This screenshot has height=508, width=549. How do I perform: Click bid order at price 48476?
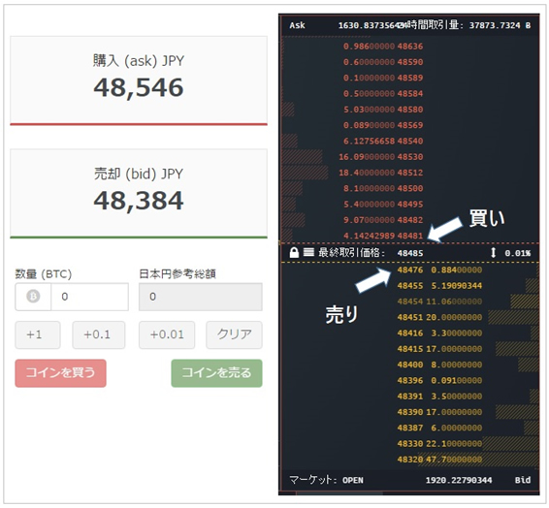tap(439, 270)
